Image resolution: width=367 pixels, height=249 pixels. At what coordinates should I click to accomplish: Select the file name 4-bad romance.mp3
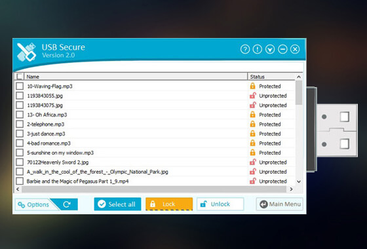click(48, 144)
